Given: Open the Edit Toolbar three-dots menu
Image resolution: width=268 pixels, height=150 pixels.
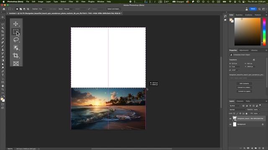Looking at the screenshot, I should [x=3, y=93].
